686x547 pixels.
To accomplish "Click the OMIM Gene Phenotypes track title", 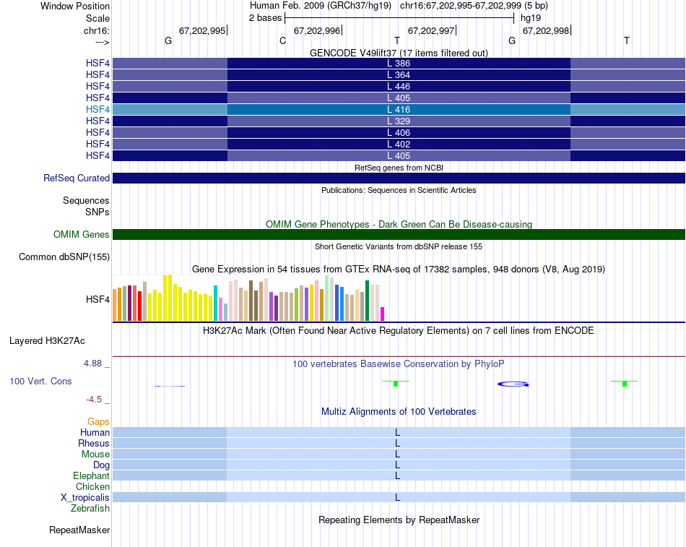I will pyautogui.click(x=399, y=224).
